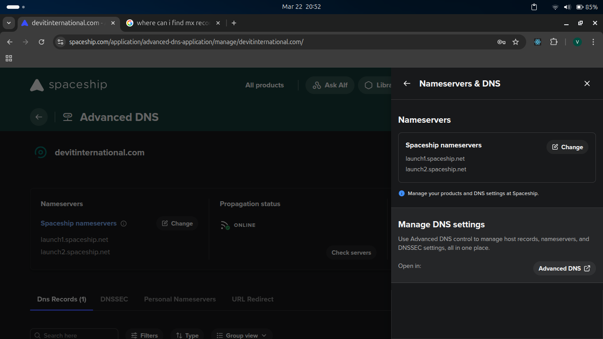Click the Spaceship logo
Image resolution: width=603 pixels, height=339 pixels.
coord(68,85)
